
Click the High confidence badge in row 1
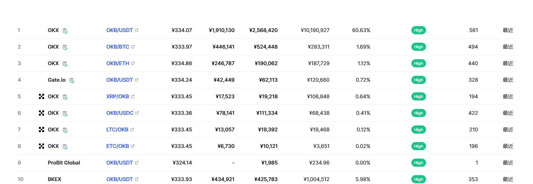click(418, 30)
